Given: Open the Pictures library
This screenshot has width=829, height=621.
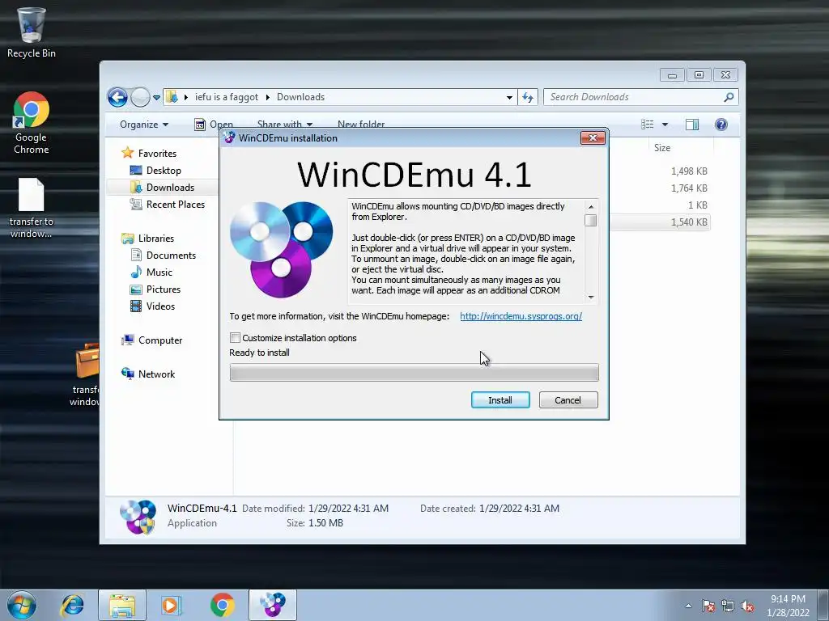Looking at the screenshot, I should coord(164,289).
